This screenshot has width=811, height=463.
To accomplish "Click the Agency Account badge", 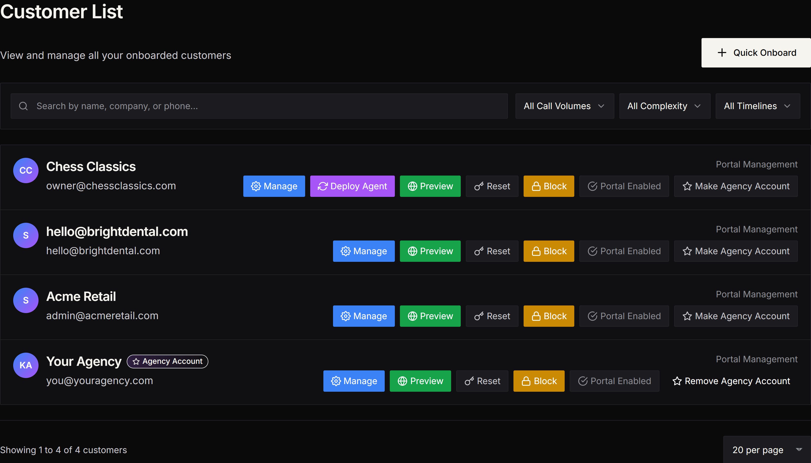I will tap(168, 361).
